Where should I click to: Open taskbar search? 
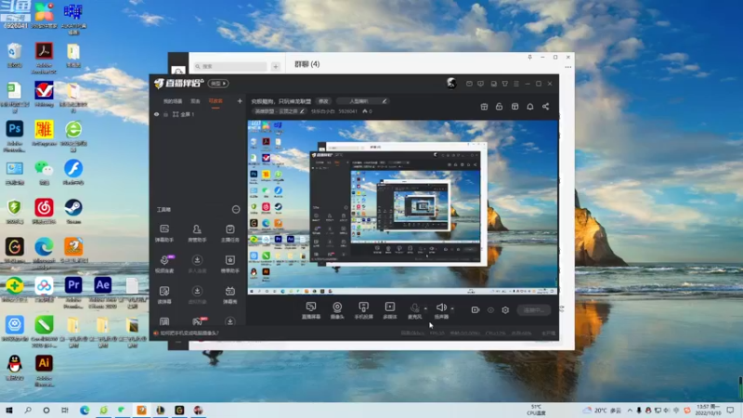pyautogui.click(x=28, y=411)
